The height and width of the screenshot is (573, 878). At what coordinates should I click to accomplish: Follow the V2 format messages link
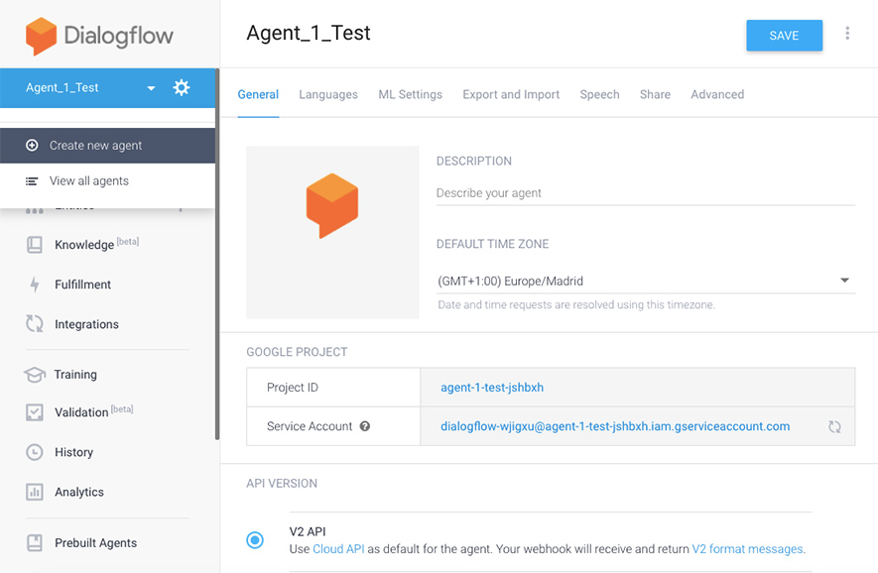pos(747,549)
